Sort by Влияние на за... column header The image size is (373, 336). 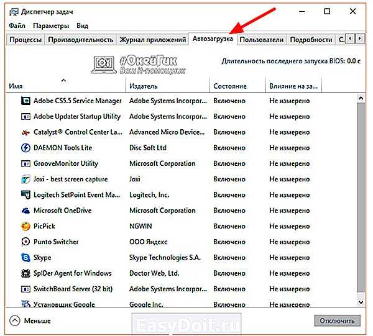(293, 85)
